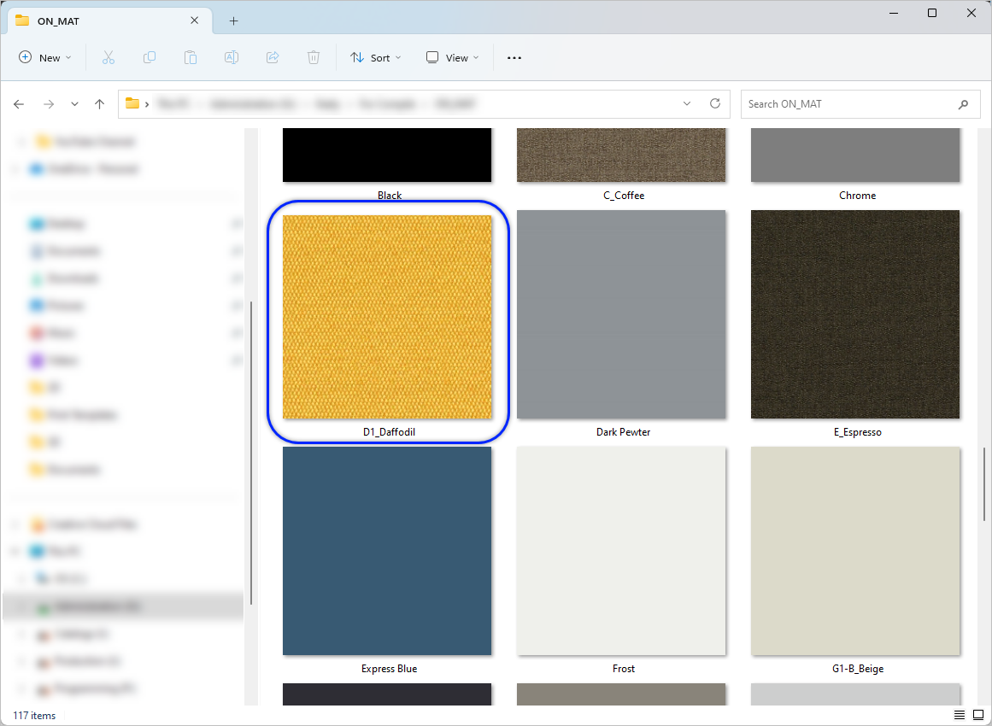This screenshot has height=726, width=992.
Task: Select the Cut icon in the toolbar
Action: click(108, 57)
